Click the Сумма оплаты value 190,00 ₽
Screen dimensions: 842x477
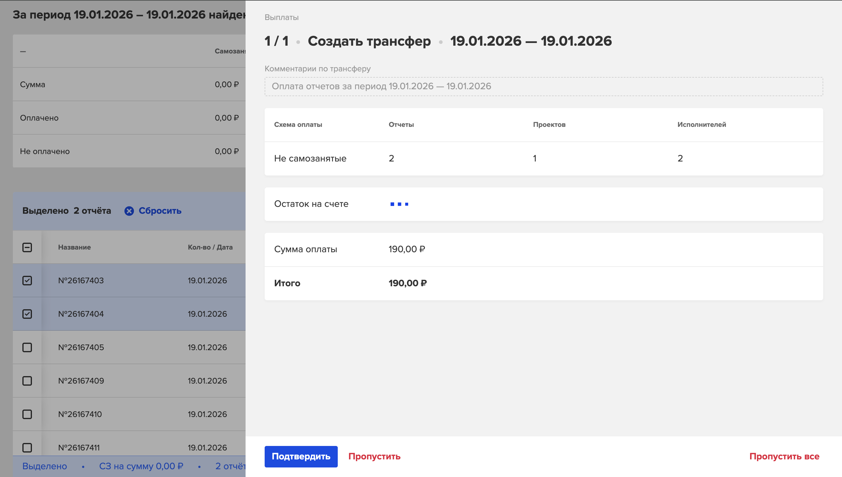click(407, 249)
